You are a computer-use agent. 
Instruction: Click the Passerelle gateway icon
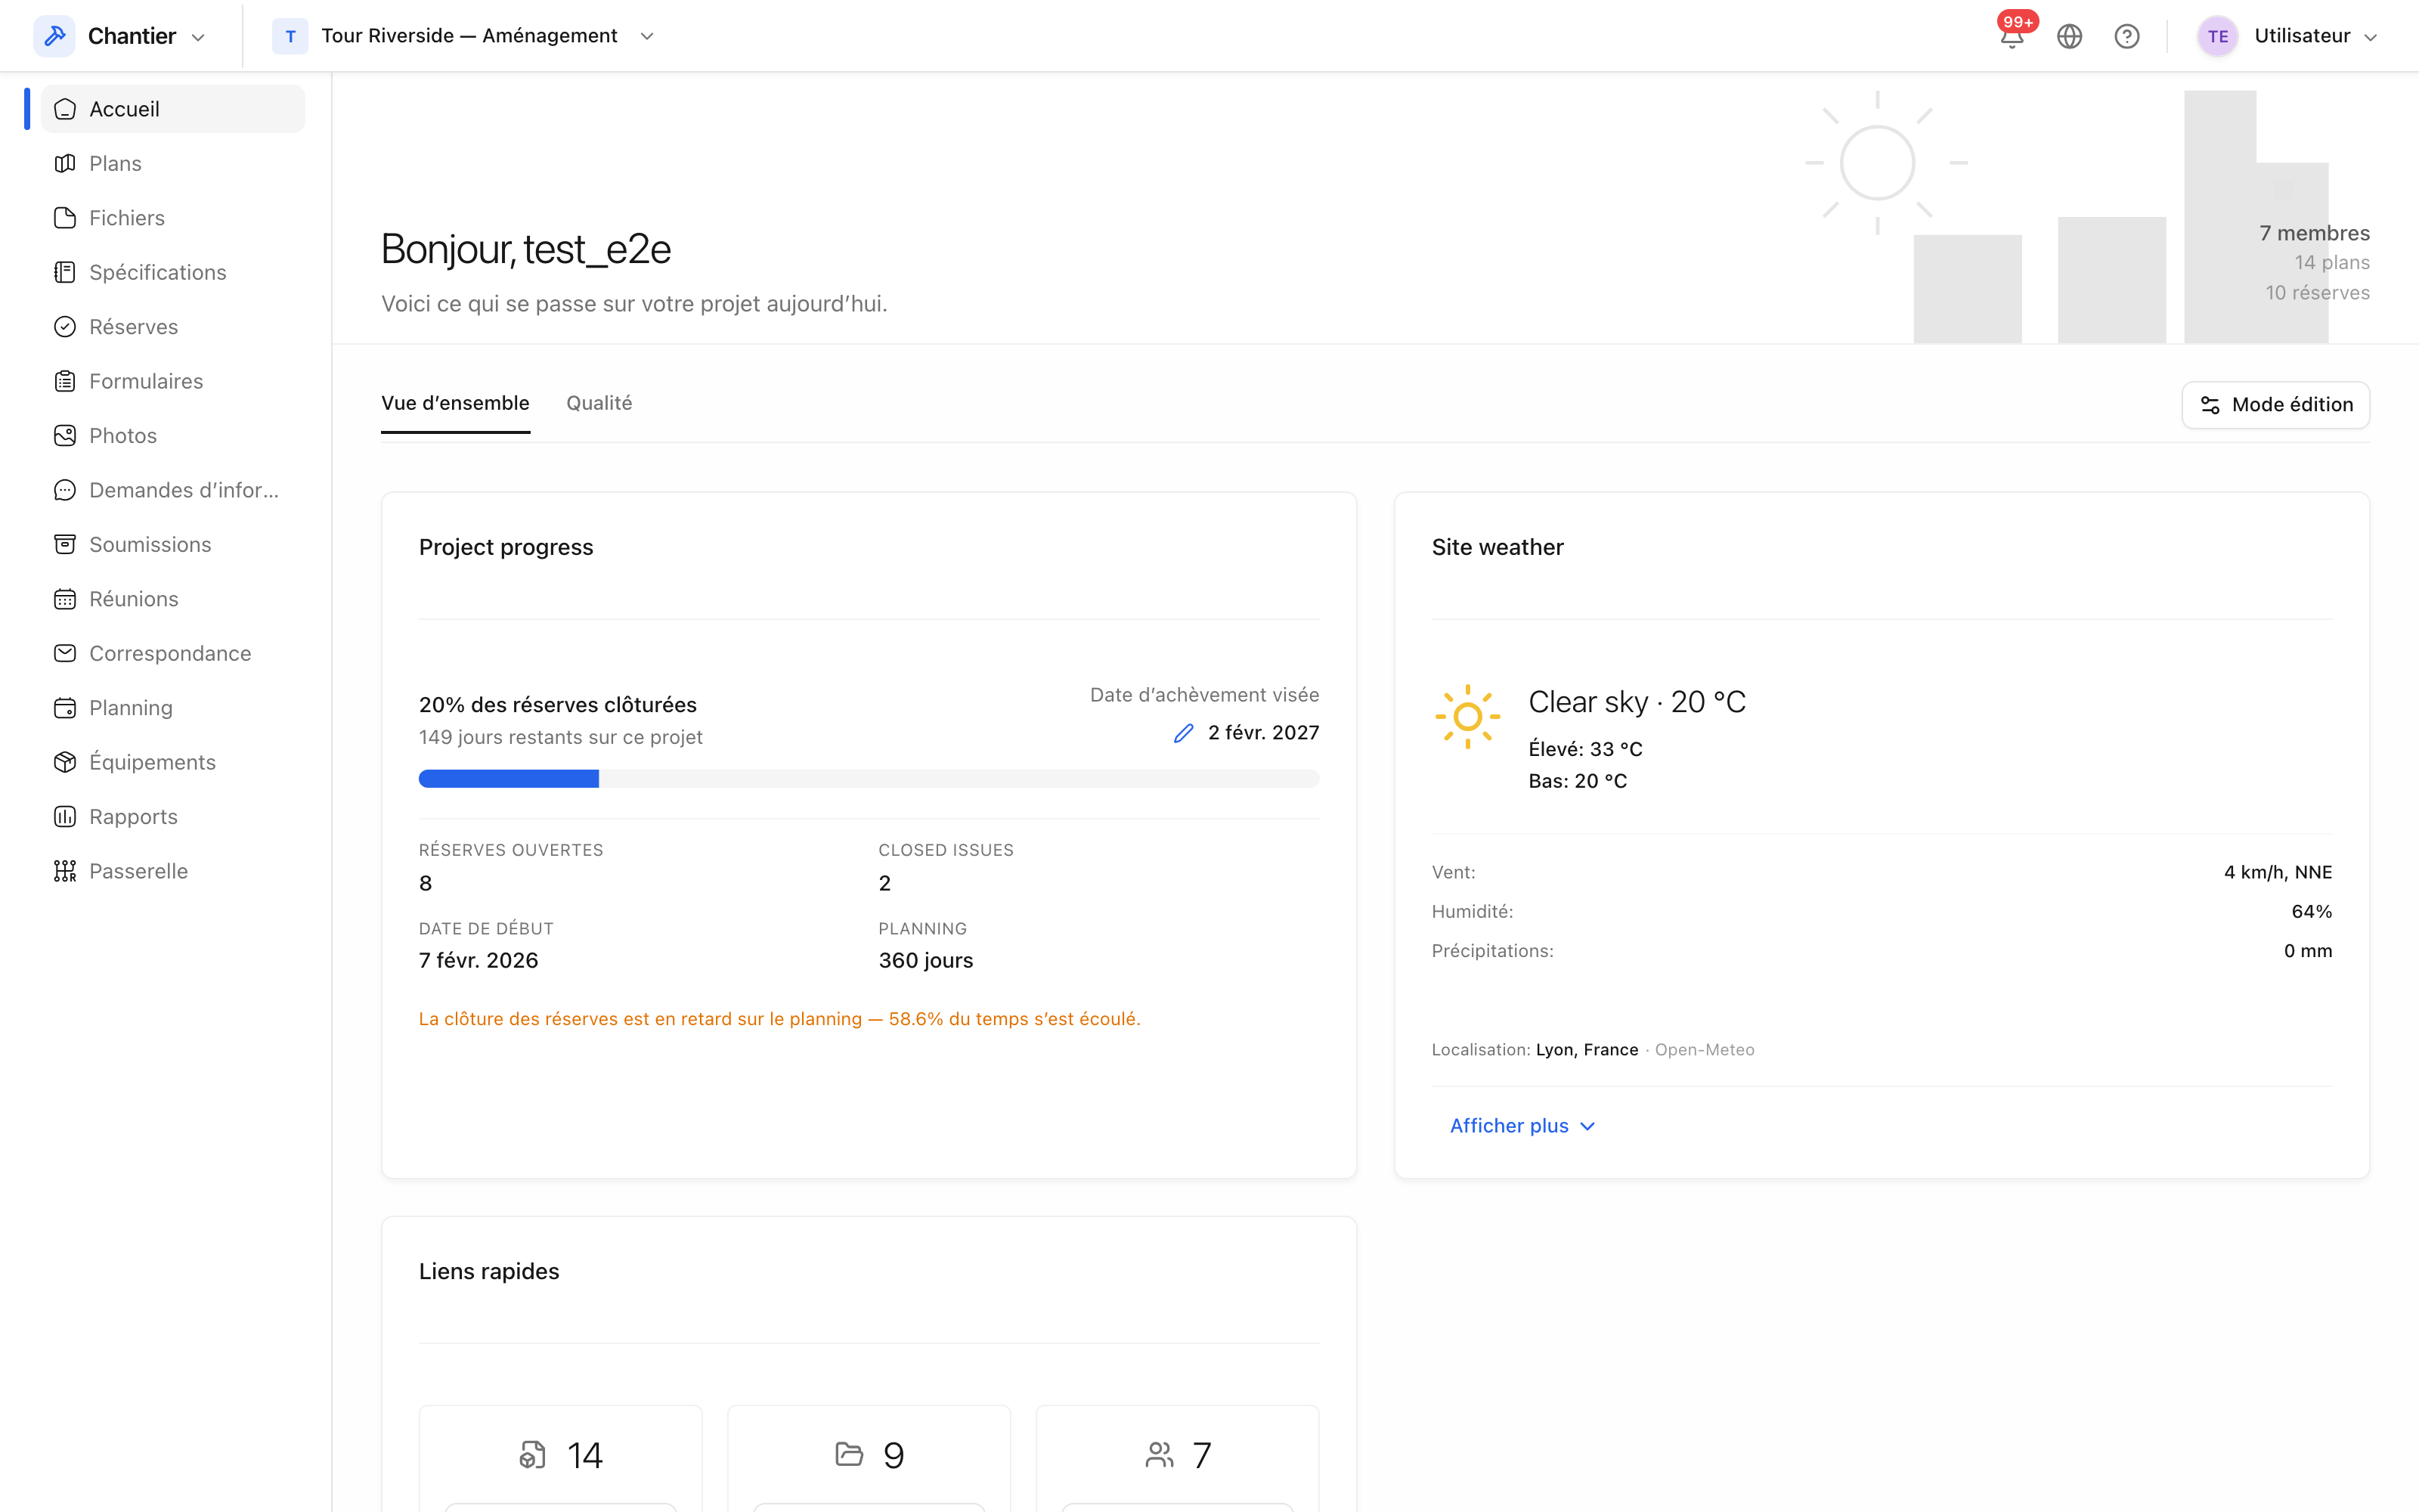click(x=65, y=871)
